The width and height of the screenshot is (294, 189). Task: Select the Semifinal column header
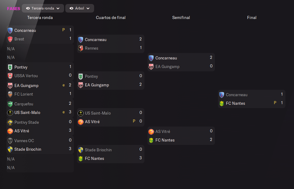pos(181,17)
